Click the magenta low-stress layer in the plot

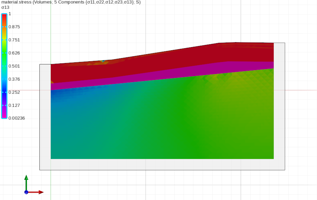click(162, 75)
